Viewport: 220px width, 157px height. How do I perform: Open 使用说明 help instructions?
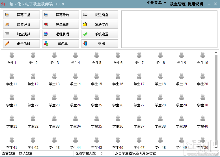195,4
